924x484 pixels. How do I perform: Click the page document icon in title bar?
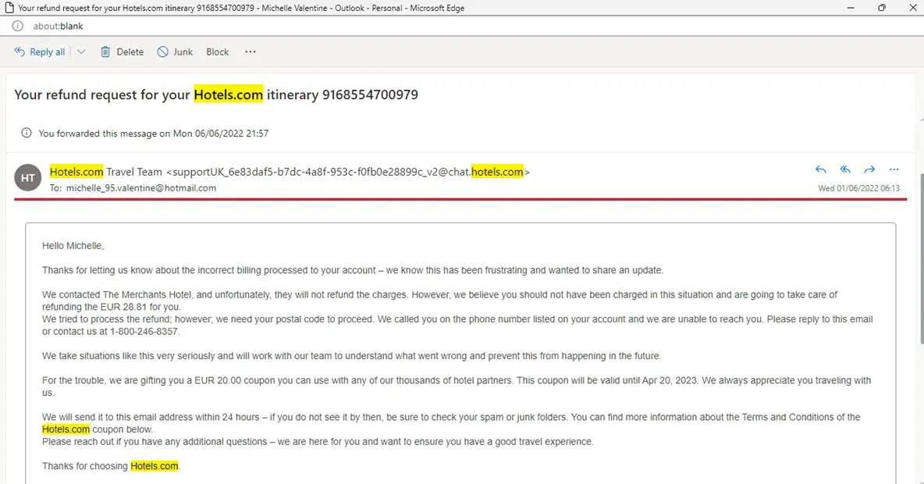point(9,8)
